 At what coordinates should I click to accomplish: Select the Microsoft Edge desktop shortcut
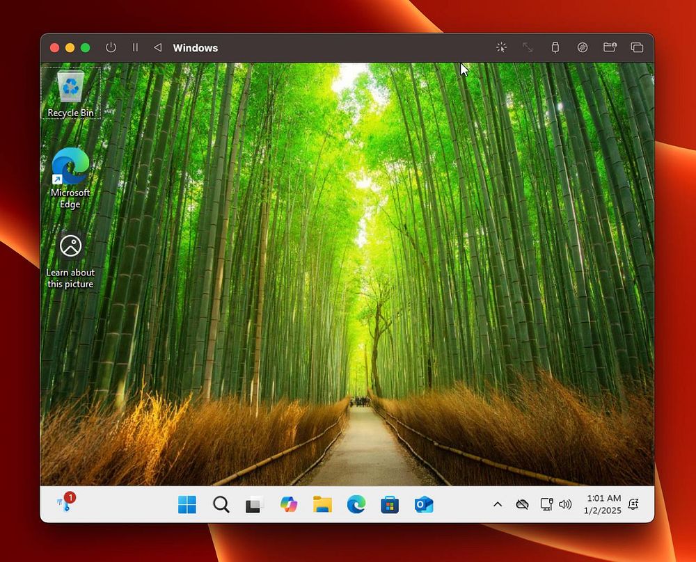[70, 177]
